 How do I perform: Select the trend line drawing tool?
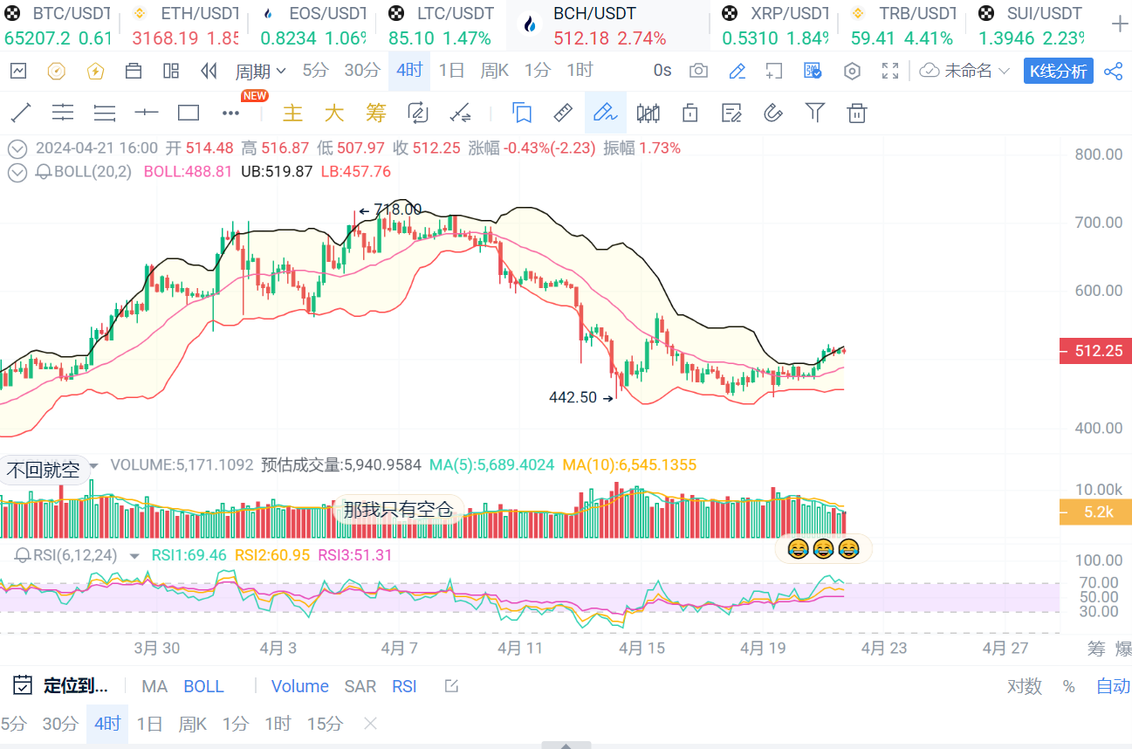(x=21, y=113)
